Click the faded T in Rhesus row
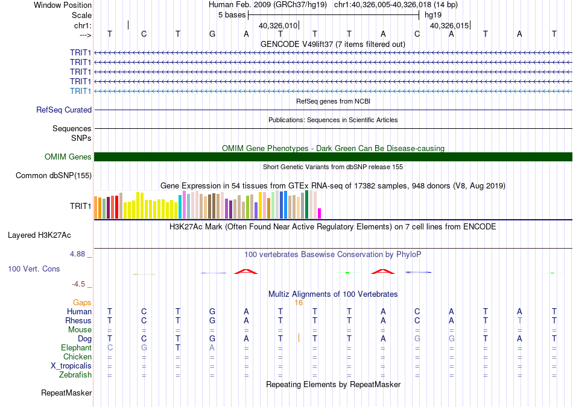 pos(520,320)
